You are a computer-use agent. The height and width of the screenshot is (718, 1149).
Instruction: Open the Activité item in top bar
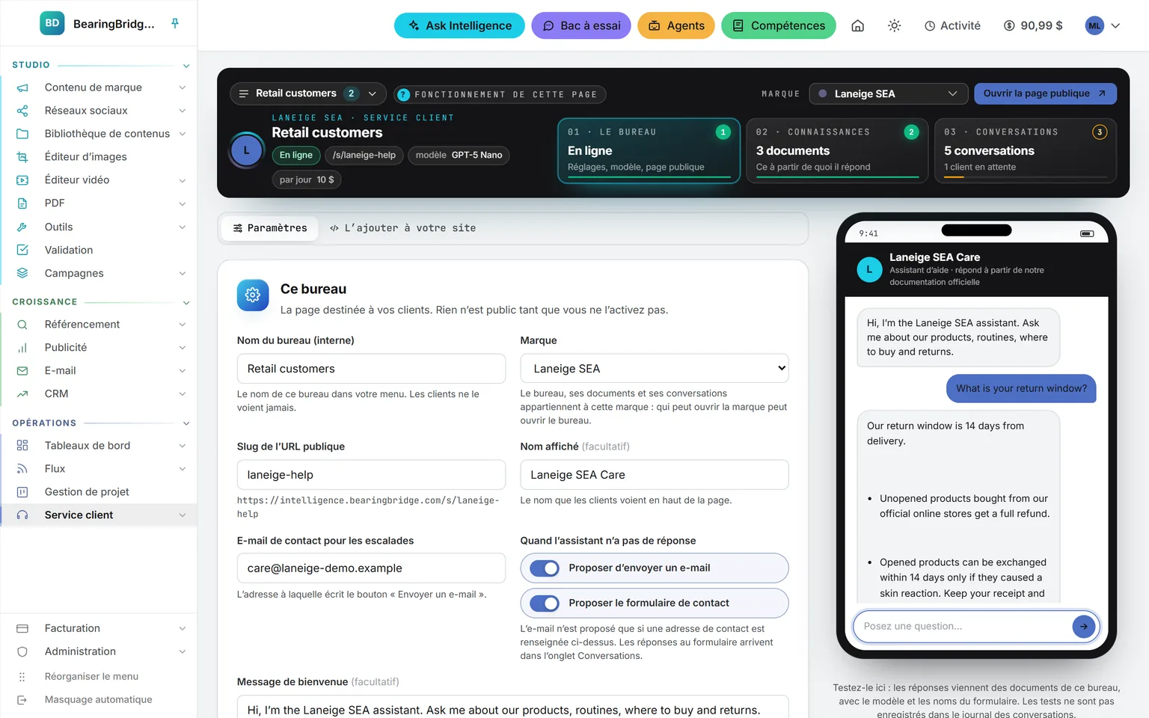tap(952, 25)
